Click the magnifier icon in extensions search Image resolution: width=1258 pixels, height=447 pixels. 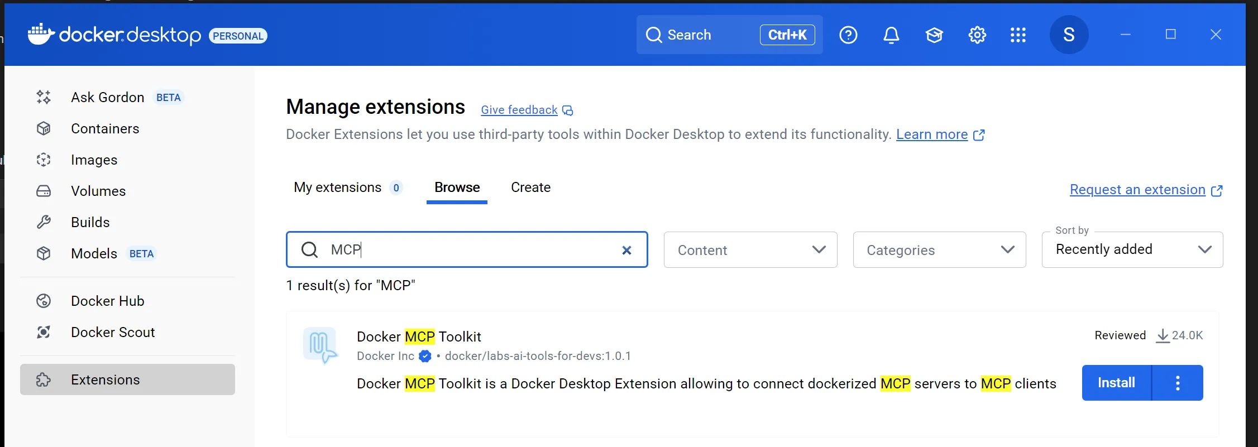(x=309, y=249)
